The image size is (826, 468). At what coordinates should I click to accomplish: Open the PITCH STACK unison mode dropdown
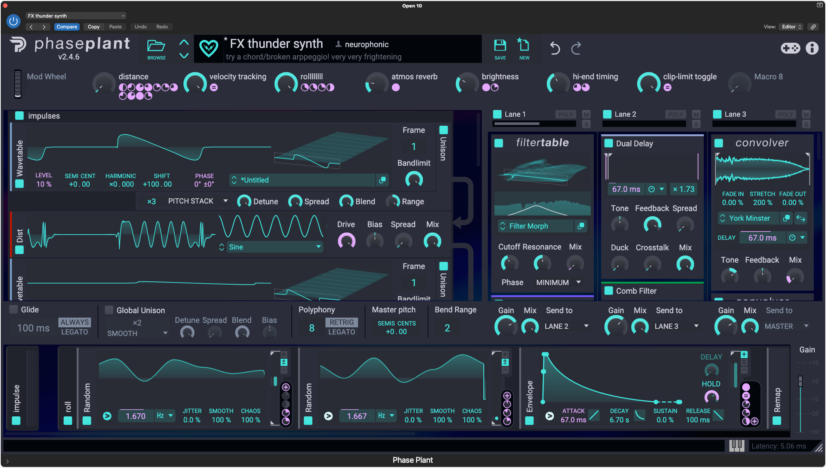pyautogui.click(x=198, y=201)
